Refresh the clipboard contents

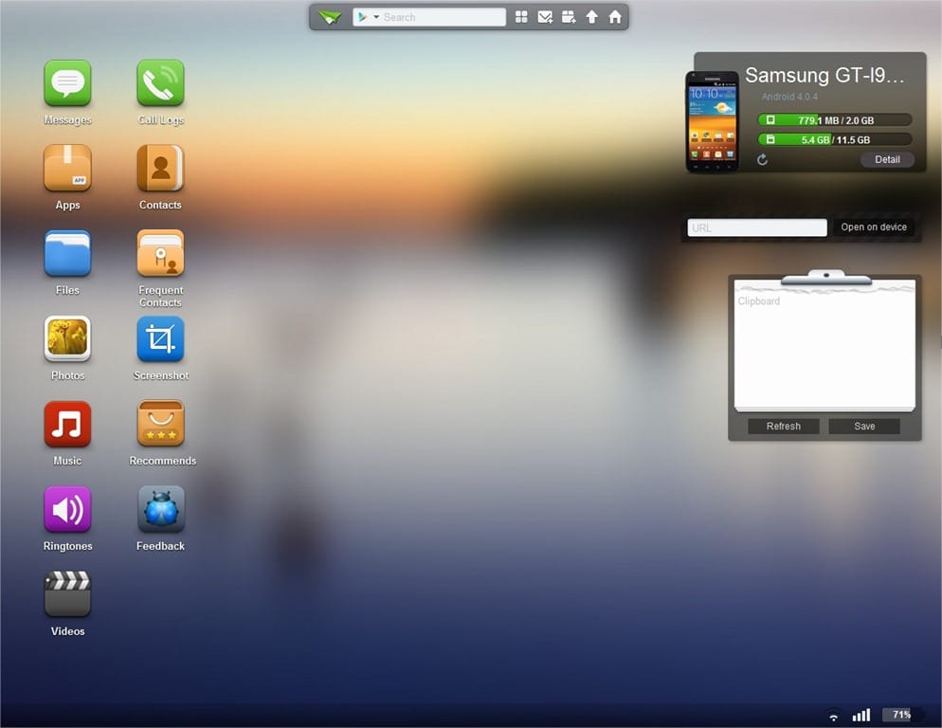pos(784,427)
